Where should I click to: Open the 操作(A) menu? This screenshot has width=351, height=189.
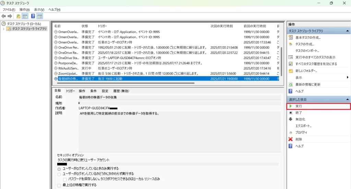[24, 10]
